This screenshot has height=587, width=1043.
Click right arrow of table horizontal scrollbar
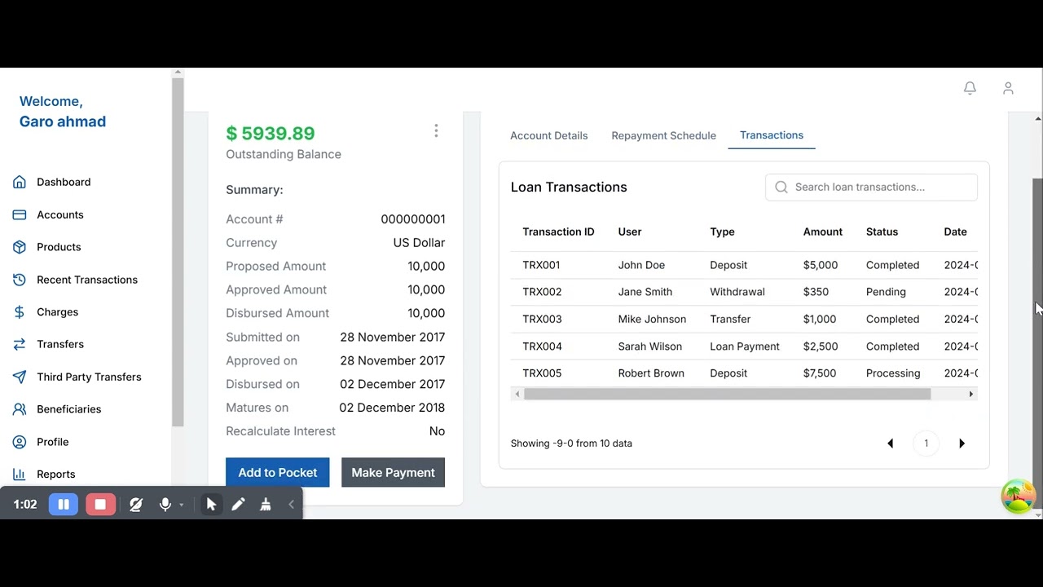(970, 394)
